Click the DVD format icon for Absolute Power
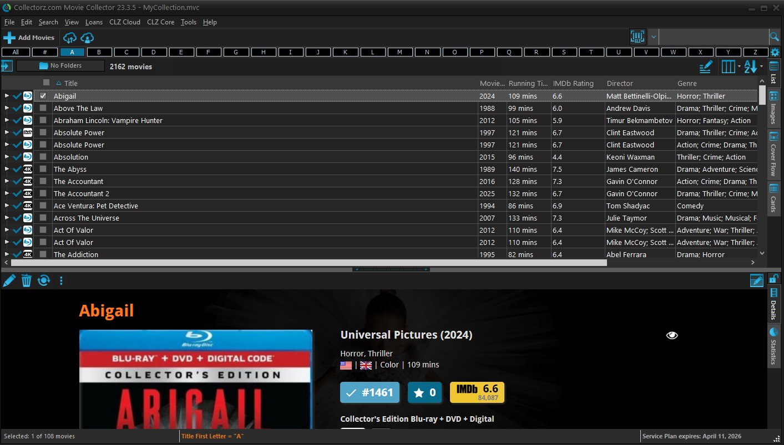784x445 pixels. [x=28, y=132]
